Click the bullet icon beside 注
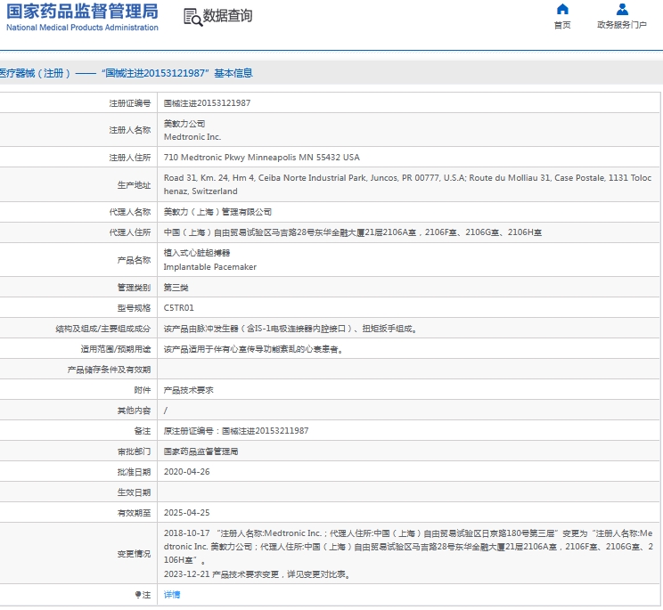The height and width of the screenshot is (610, 663). tap(138, 594)
